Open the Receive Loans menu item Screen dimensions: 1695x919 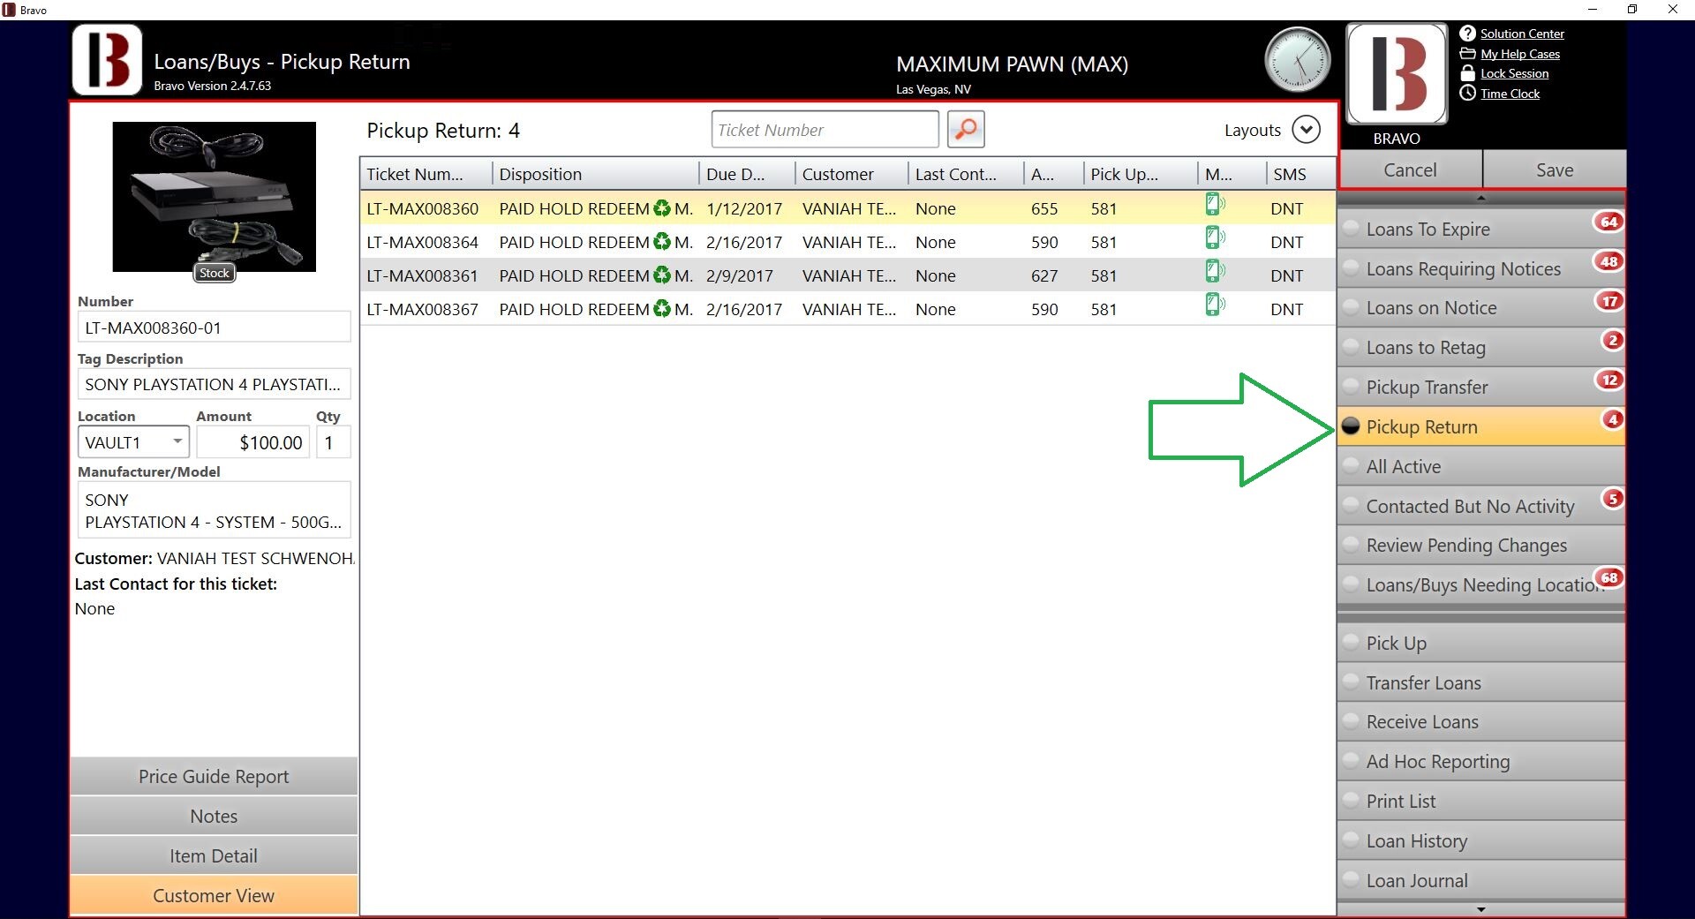(x=1481, y=721)
